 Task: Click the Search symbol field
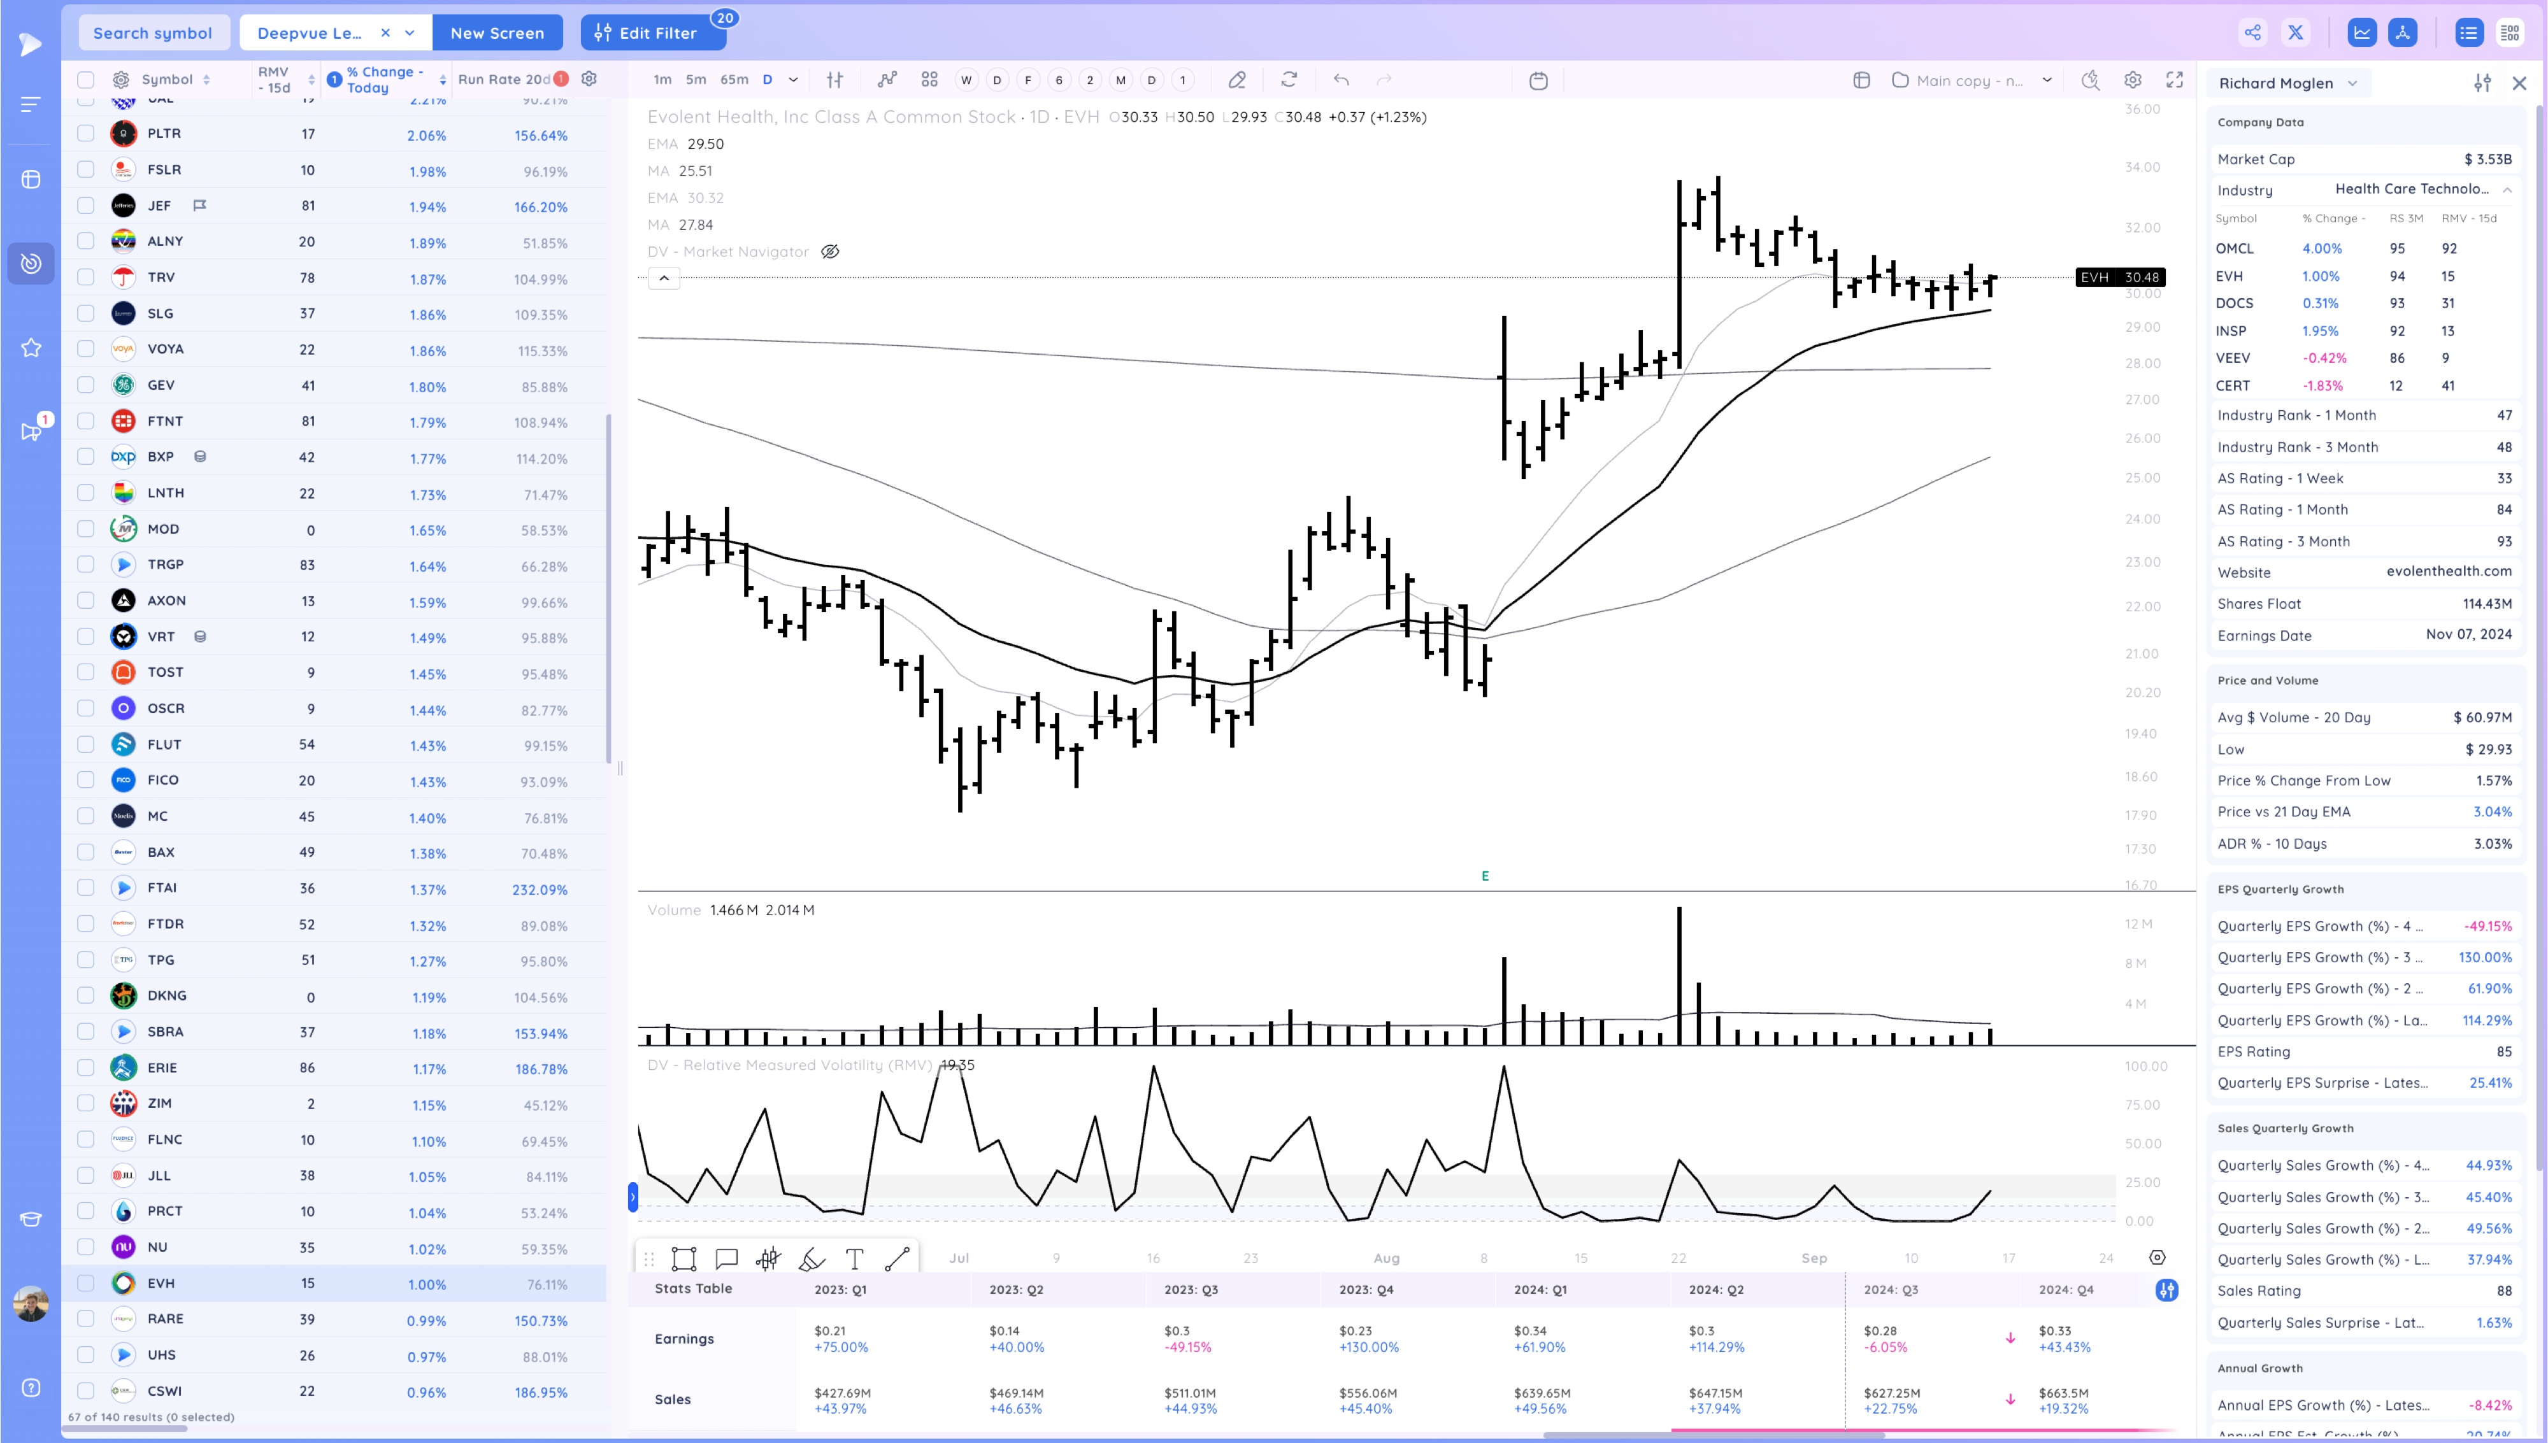click(154, 32)
